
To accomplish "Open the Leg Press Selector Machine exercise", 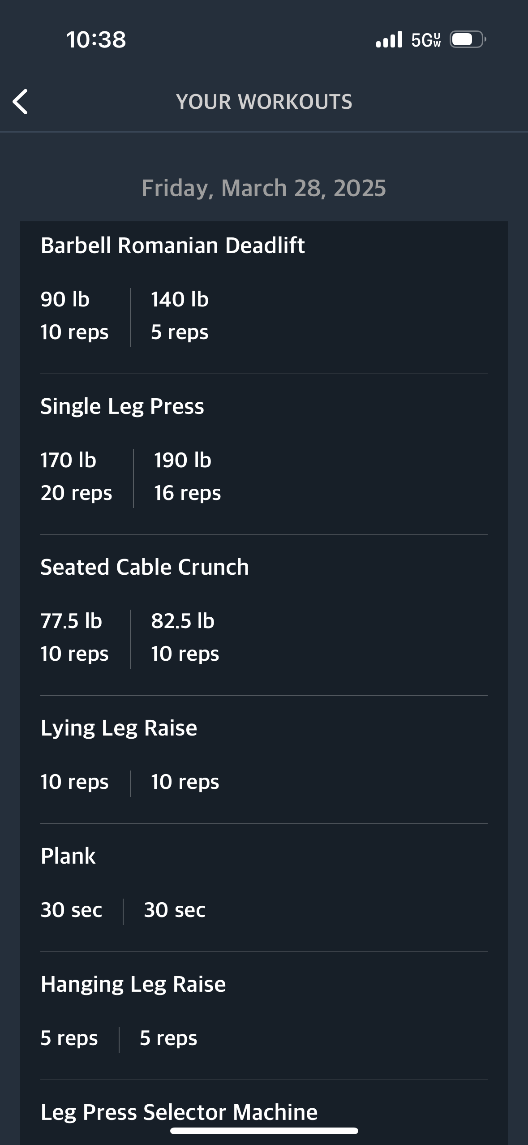I will 179,1111.
